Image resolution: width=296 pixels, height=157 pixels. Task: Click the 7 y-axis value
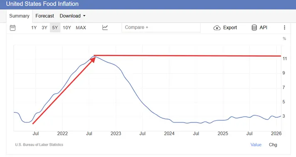point(284,87)
